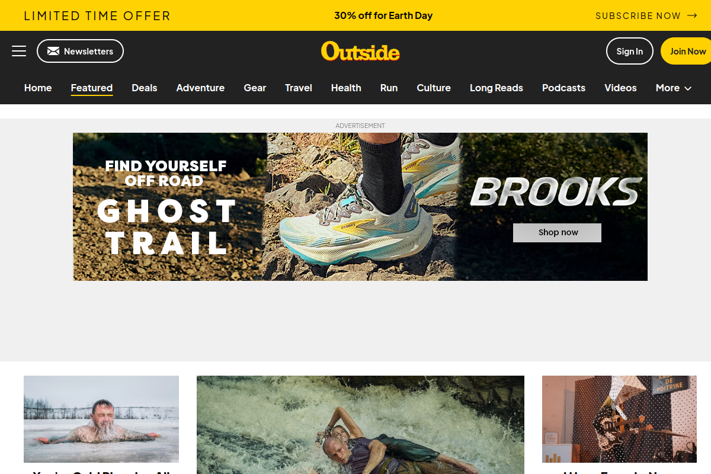This screenshot has width=711, height=474.
Task: Open the Adventure menu item
Action: tap(200, 88)
